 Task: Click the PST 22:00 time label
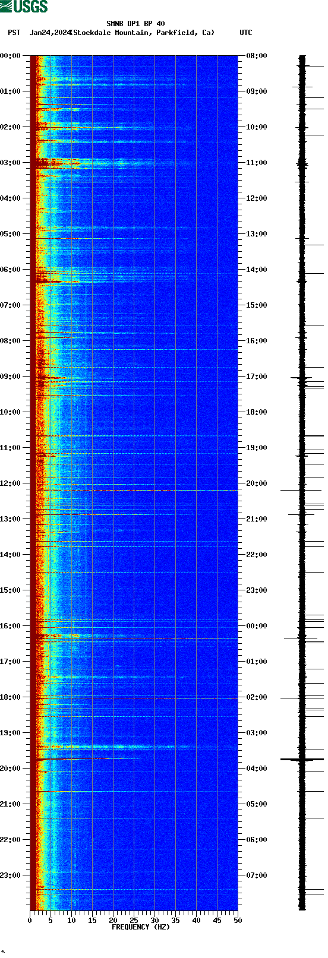pos(11,840)
